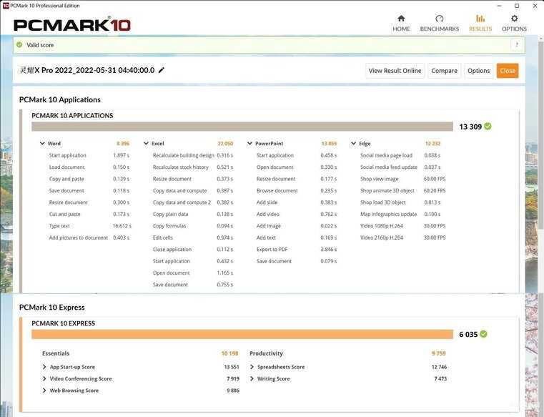Image resolution: width=544 pixels, height=417 pixels.
Task: Click the gray PCMark 10 Applications score bar
Action: tap(242, 127)
